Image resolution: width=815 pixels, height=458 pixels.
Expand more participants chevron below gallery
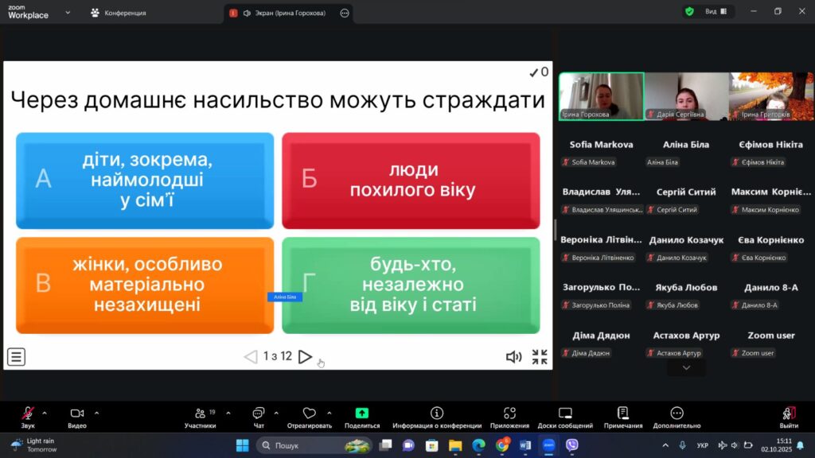(x=686, y=368)
